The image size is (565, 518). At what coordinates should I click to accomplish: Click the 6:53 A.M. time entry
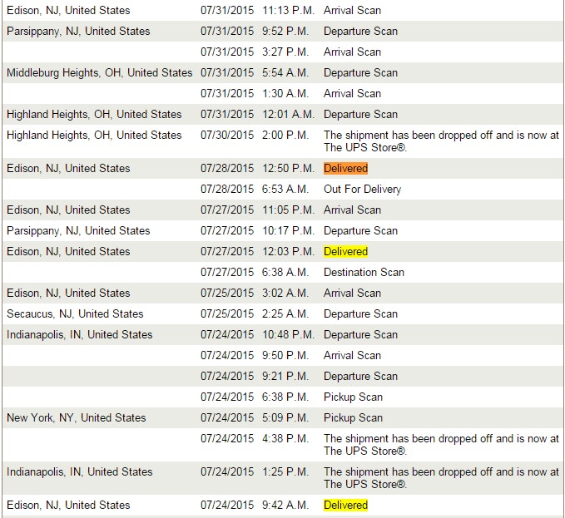[285, 189]
